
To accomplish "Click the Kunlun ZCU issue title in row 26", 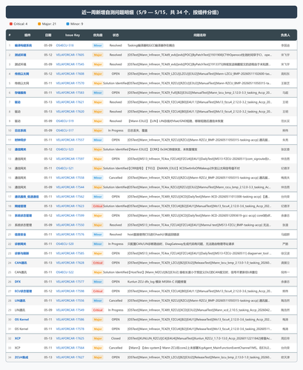I will (x=157, y=282).
